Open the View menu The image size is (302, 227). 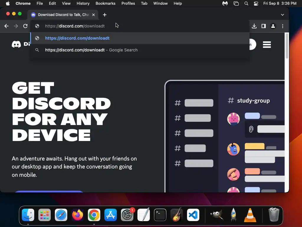click(x=66, y=4)
